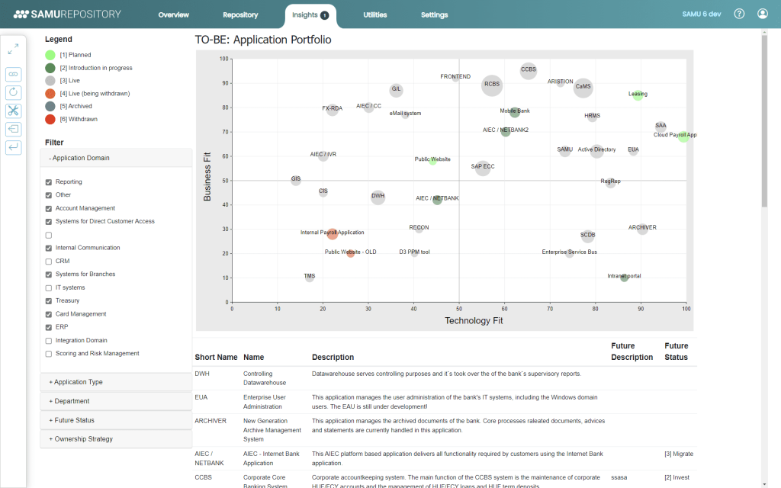Open the wrench and screwdriver tools icon
The image size is (781, 488).
[13, 111]
